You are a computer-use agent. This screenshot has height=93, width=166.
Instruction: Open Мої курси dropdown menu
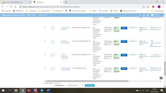32,15
